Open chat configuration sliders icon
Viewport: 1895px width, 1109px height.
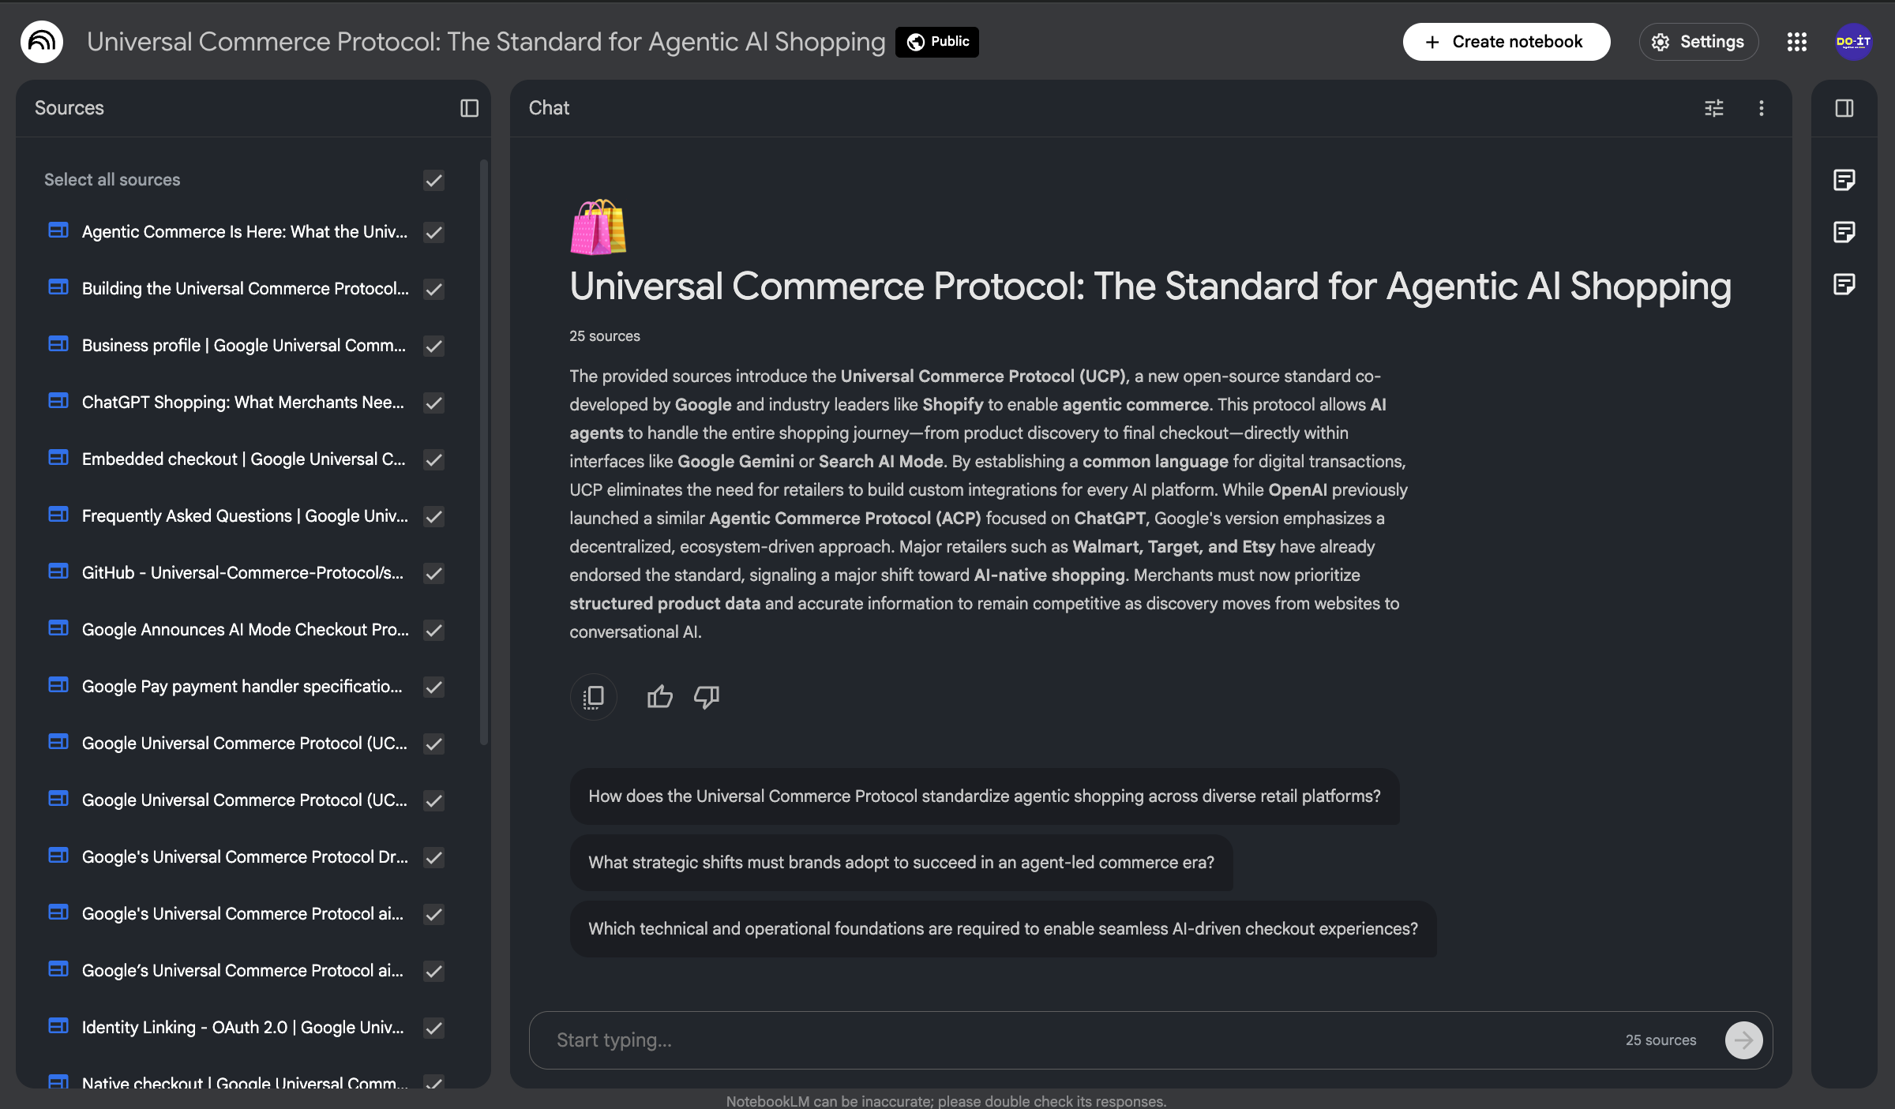(x=1713, y=108)
